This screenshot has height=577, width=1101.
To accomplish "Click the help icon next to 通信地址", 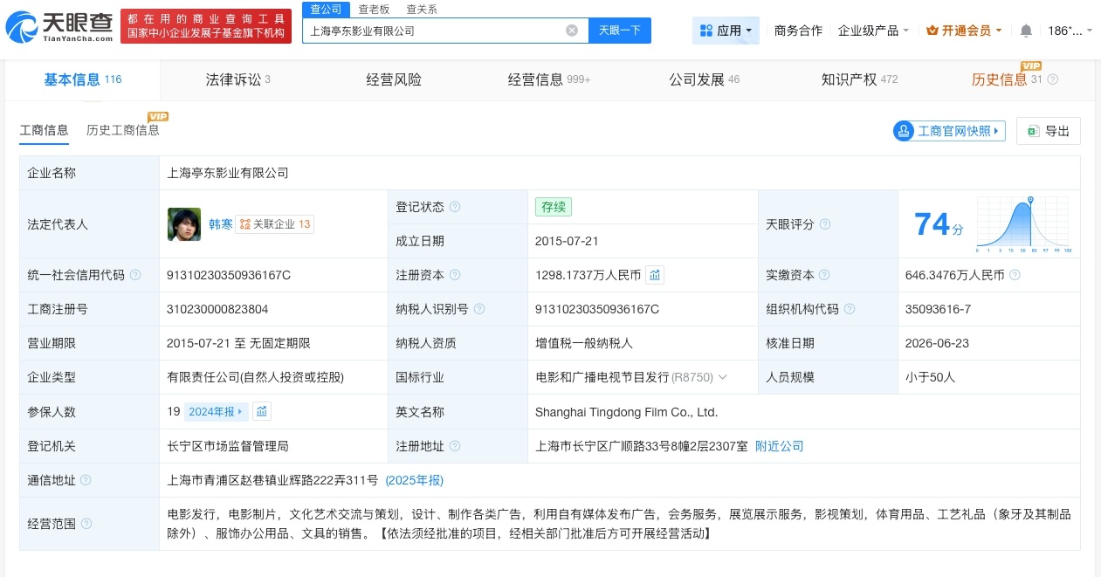I will 86,480.
